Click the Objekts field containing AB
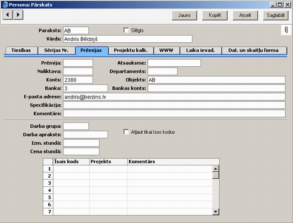293x223 pixels. tap(216, 80)
